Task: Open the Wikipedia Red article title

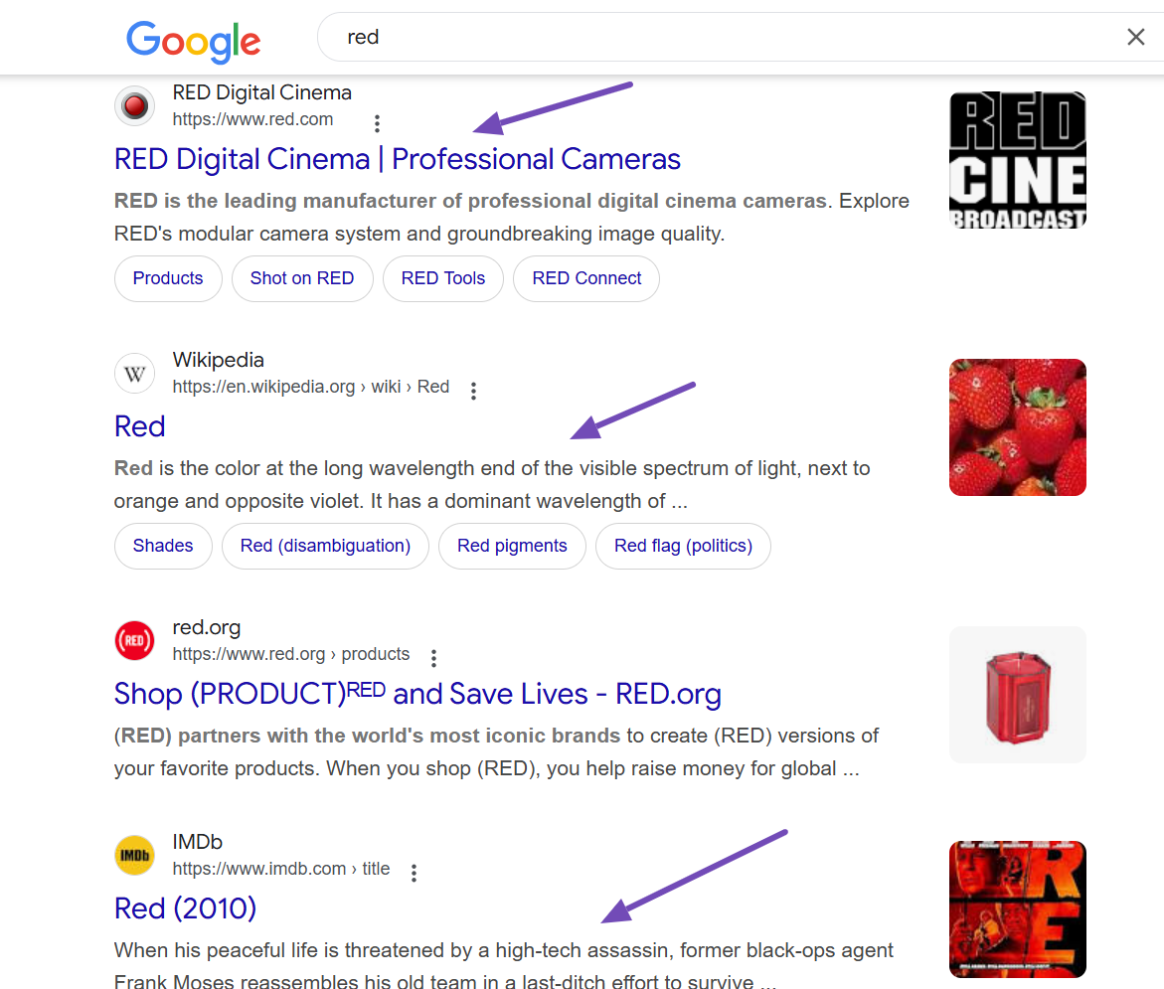Action: coord(139,426)
